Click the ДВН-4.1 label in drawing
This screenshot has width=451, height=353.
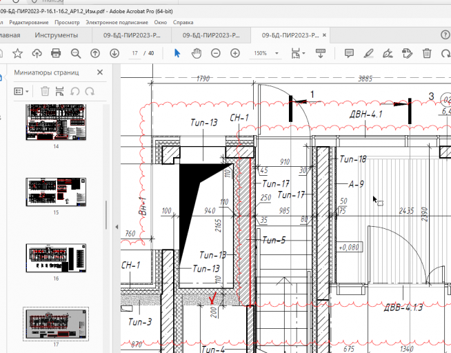[x=366, y=114]
